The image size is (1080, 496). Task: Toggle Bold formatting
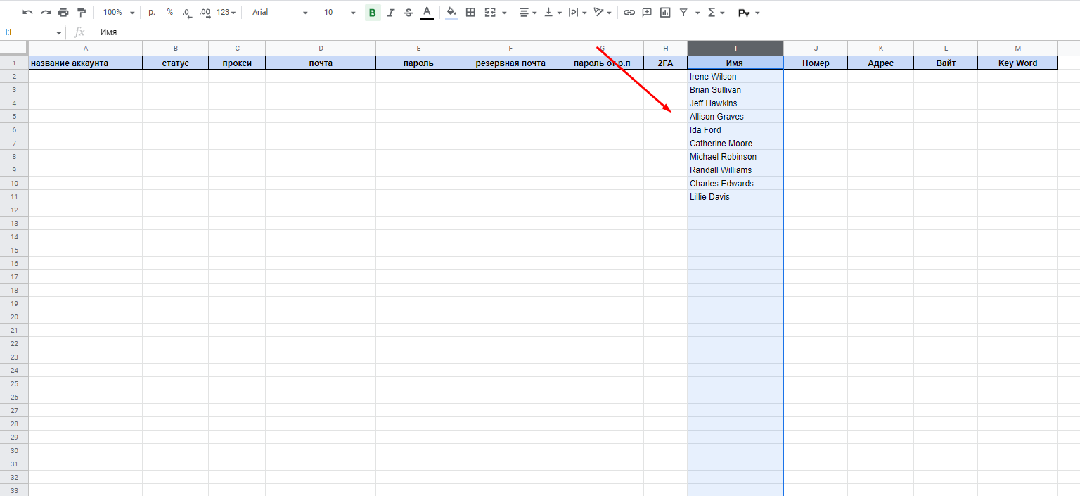pos(372,13)
